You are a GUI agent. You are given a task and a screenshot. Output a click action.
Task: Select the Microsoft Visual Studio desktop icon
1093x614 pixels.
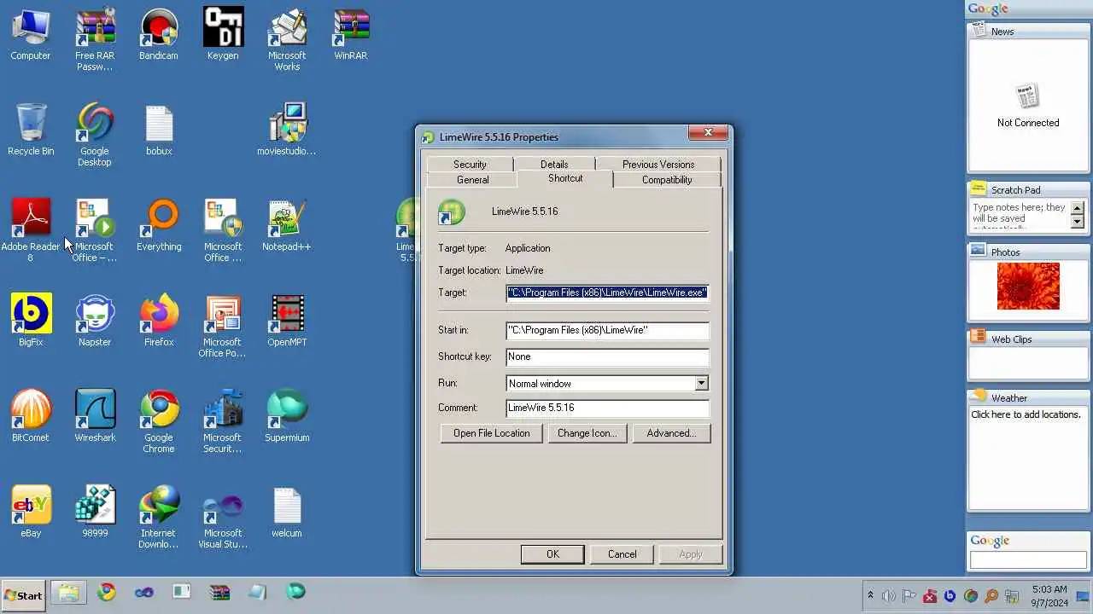click(223, 518)
